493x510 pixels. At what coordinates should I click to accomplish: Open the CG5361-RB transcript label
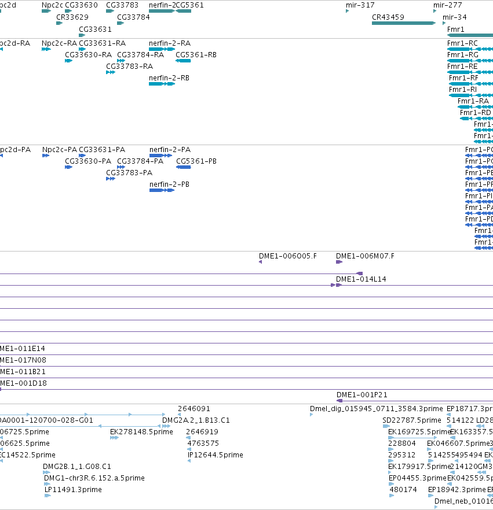coord(196,54)
